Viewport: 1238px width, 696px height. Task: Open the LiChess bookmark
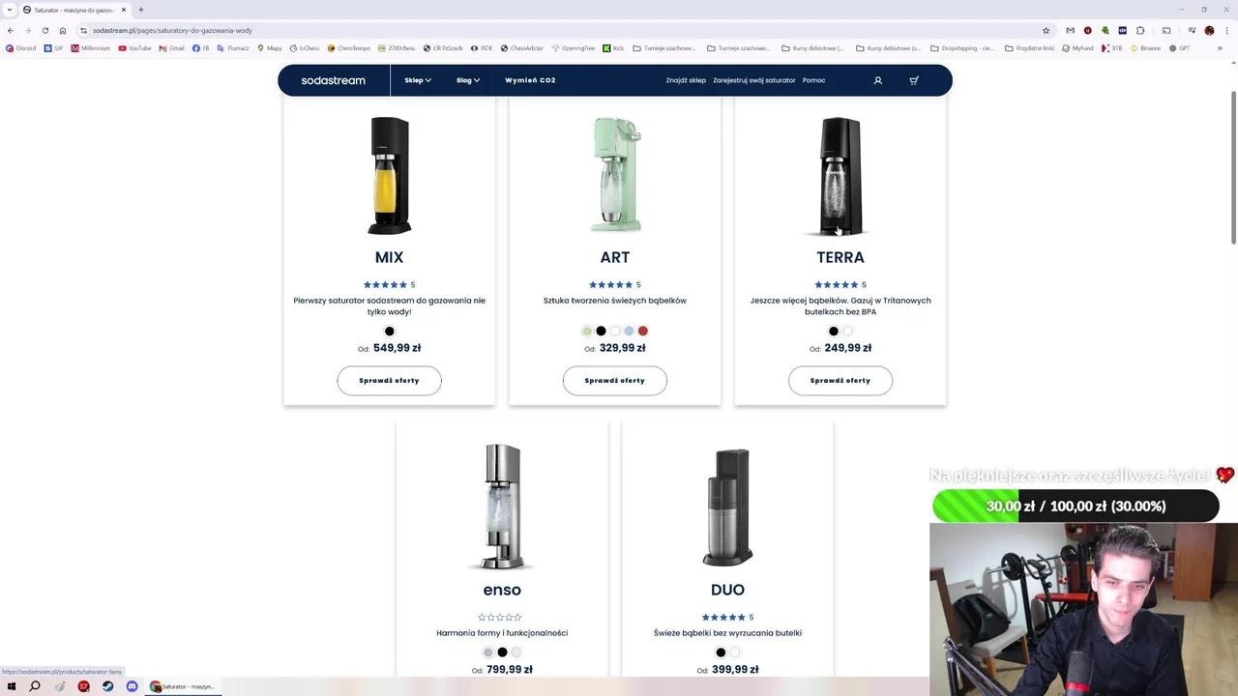click(305, 48)
